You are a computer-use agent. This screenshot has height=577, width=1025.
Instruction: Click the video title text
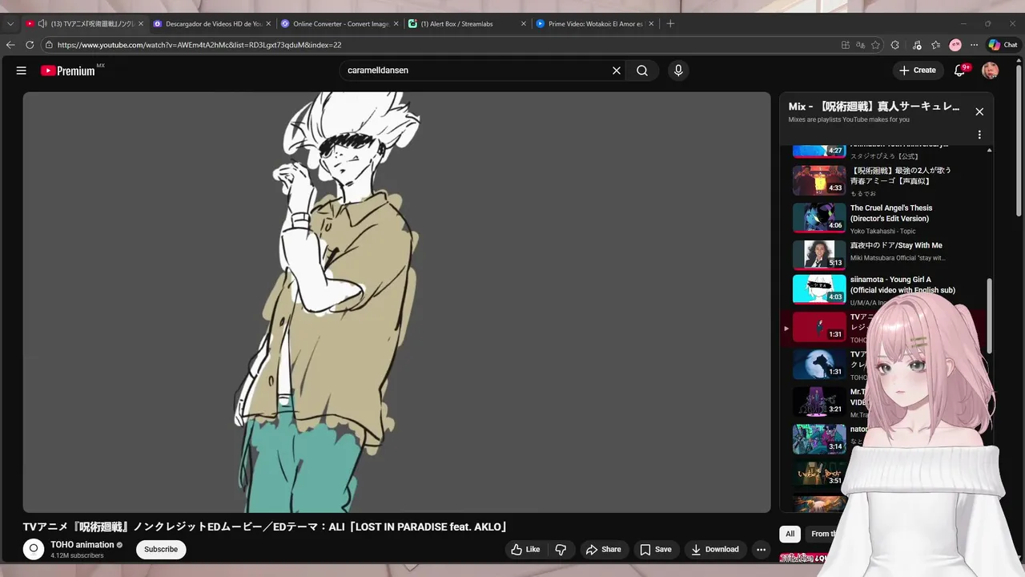coord(266,527)
